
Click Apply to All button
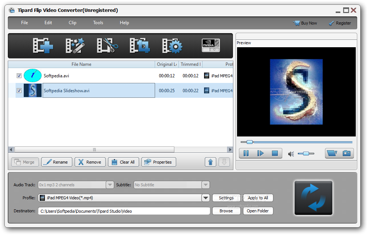[258, 198]
